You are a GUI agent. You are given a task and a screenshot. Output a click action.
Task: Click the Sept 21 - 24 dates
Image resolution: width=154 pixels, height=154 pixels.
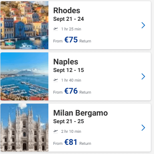click(x=68, y=19)
